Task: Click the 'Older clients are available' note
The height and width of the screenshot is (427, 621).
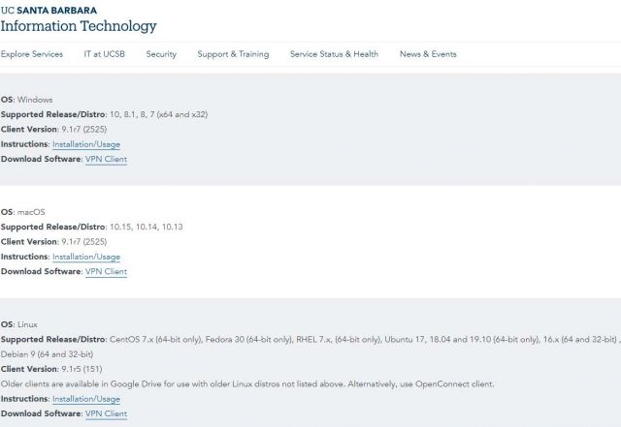Action: [x=247, y=383]
